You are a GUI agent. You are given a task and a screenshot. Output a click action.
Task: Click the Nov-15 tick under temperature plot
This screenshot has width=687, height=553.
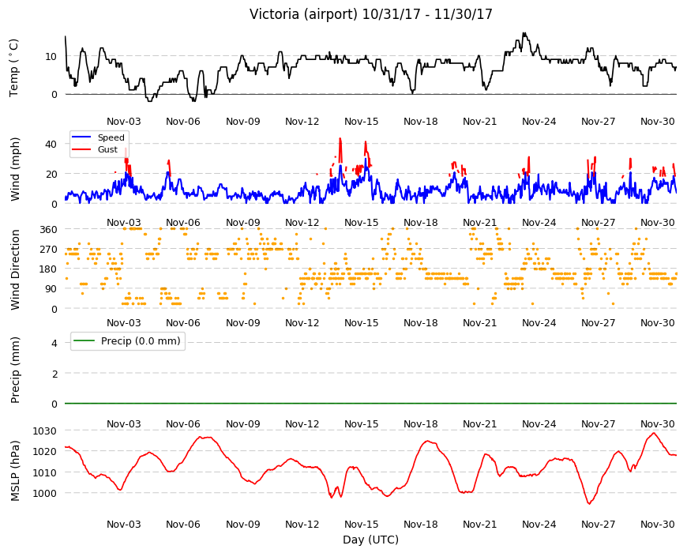tap(362, 122)
